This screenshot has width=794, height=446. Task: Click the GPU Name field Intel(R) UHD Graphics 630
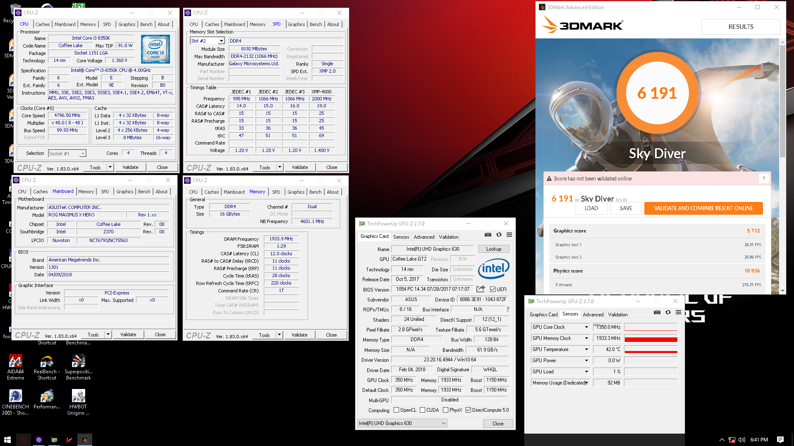pyautogui.click(x=433, y=249)
